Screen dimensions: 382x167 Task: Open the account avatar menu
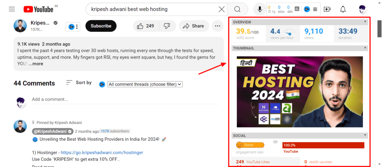362,9
